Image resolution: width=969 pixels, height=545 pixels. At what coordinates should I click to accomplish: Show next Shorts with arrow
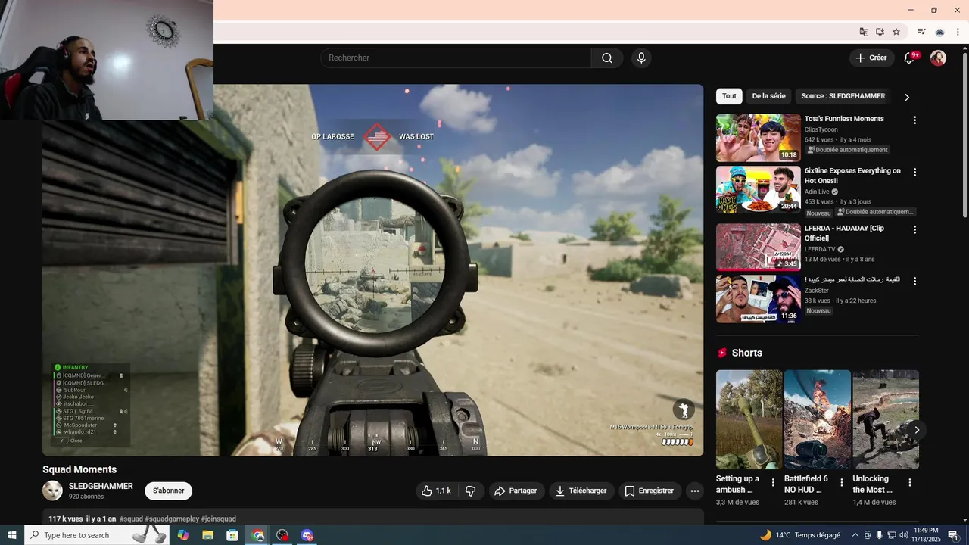pyautogui.click(x=917, y=430)
